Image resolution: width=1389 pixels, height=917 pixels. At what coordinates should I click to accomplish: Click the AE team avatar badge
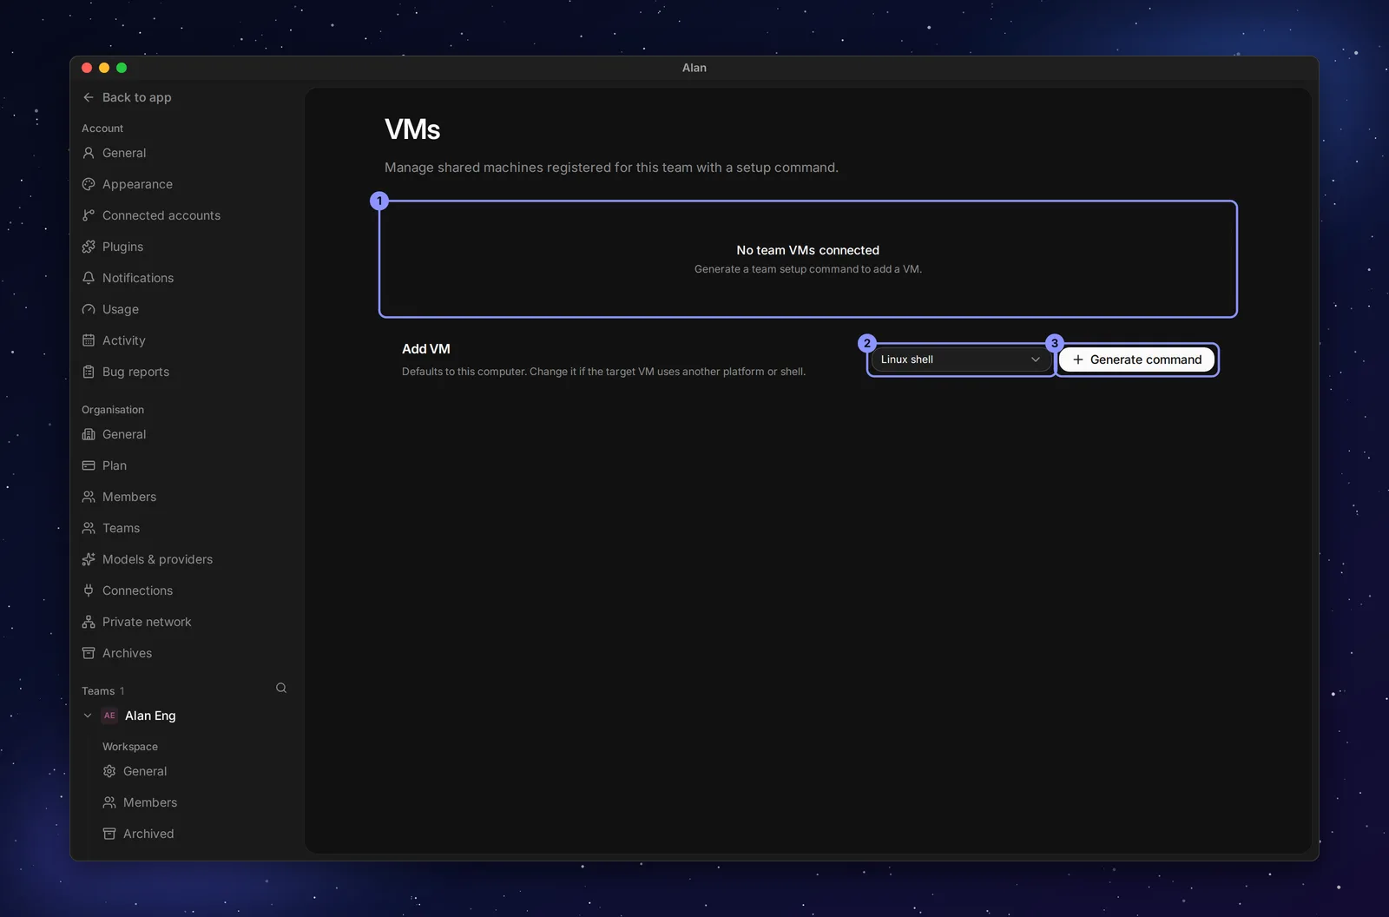pyautogui.click(x=109, y=716)
